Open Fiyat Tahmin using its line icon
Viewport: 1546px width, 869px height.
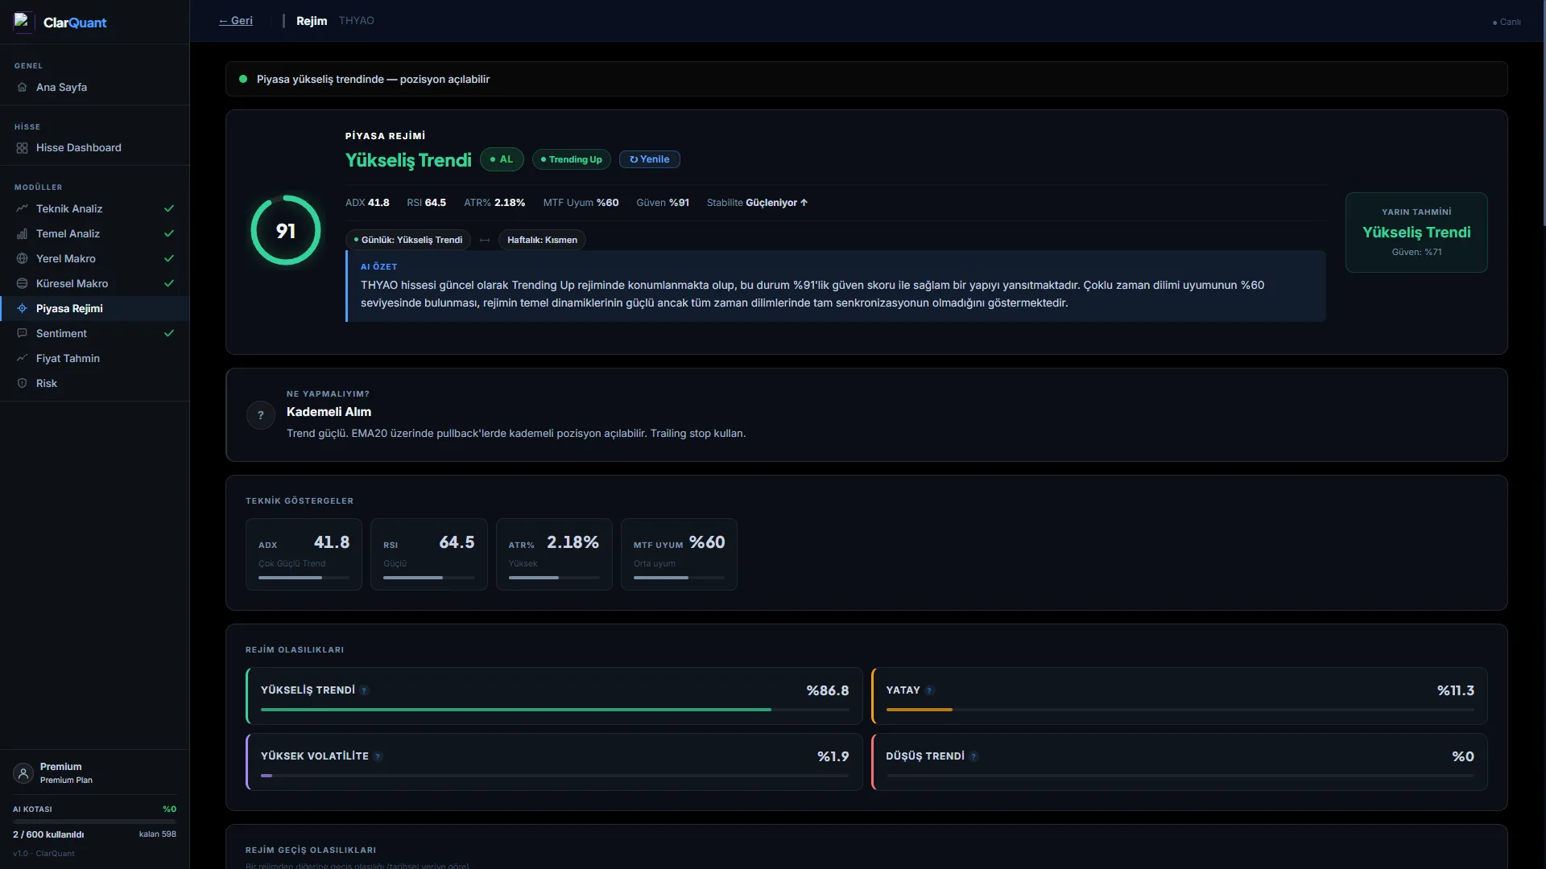click(x=22, y=359)
